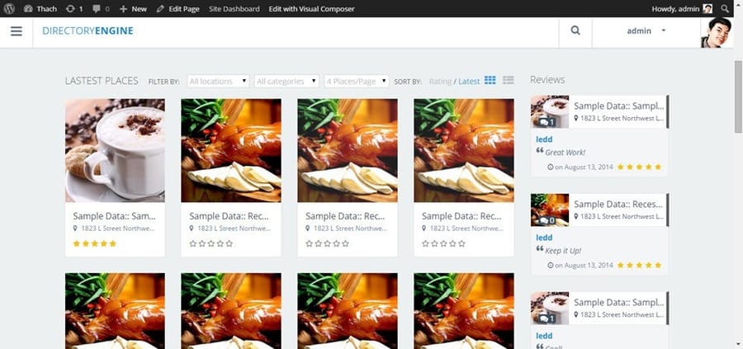Viewport: 743px width, 349px height.
Task: Click the Reviews sidebar heading
Action: tap(547, 79)
